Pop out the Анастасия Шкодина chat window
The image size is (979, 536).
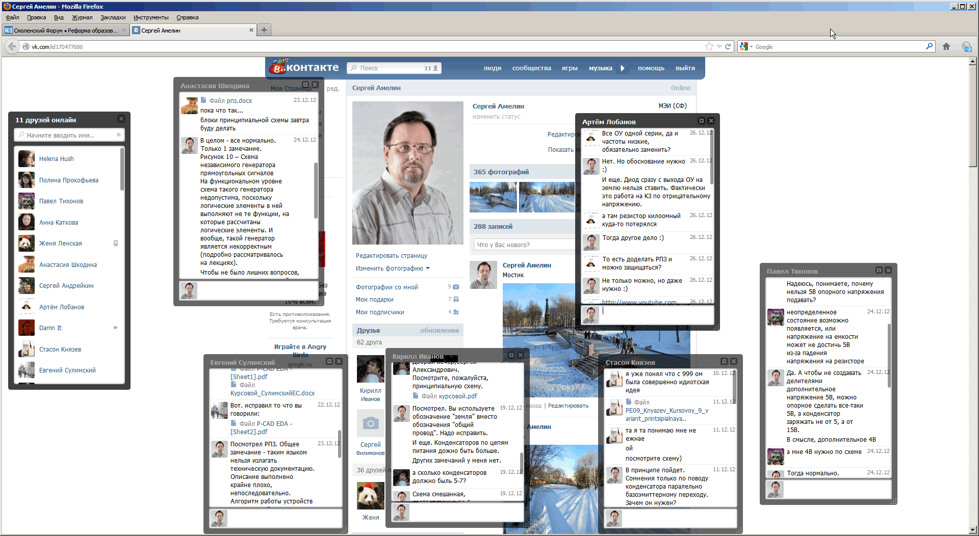coord(305,85)
